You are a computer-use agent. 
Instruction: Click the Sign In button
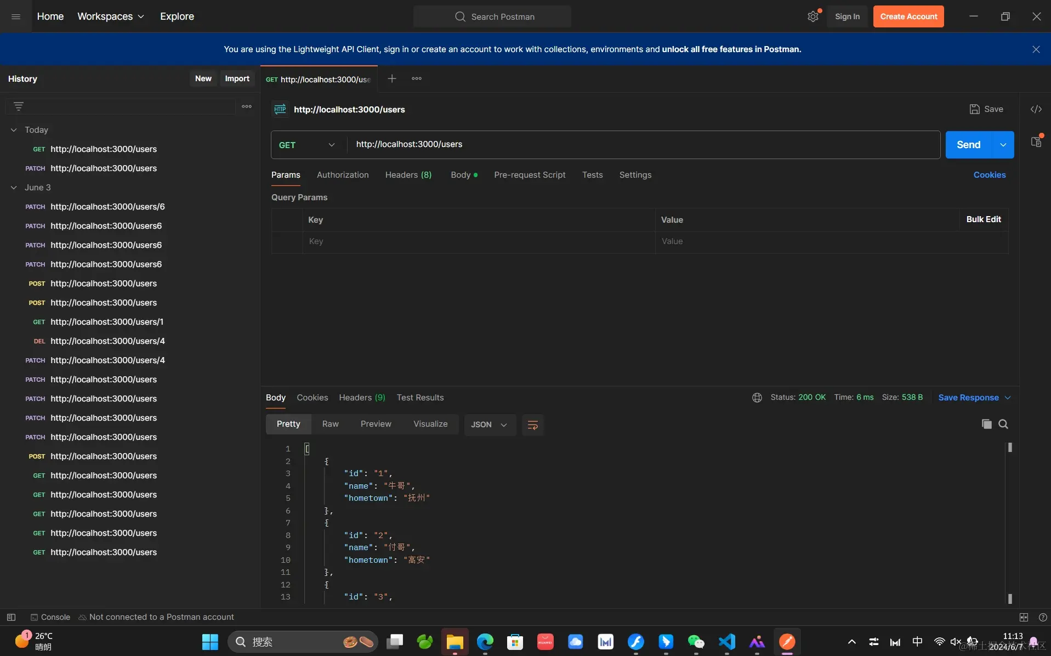tap(847, 16)
